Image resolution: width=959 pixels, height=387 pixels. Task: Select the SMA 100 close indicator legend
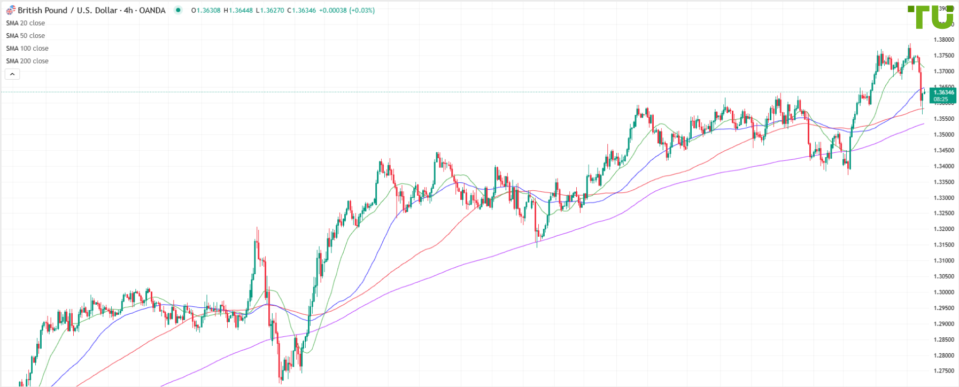pos(27,49)
